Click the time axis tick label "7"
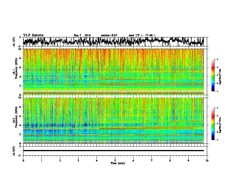 point(152,161)
